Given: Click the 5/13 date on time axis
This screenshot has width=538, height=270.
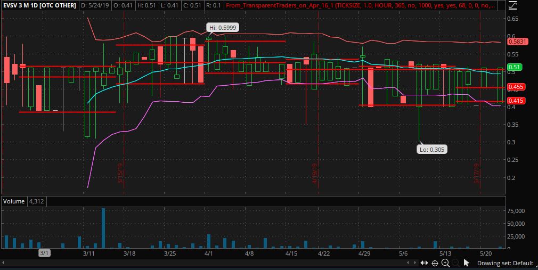Looking at the screenshot, I should point(445,253).
